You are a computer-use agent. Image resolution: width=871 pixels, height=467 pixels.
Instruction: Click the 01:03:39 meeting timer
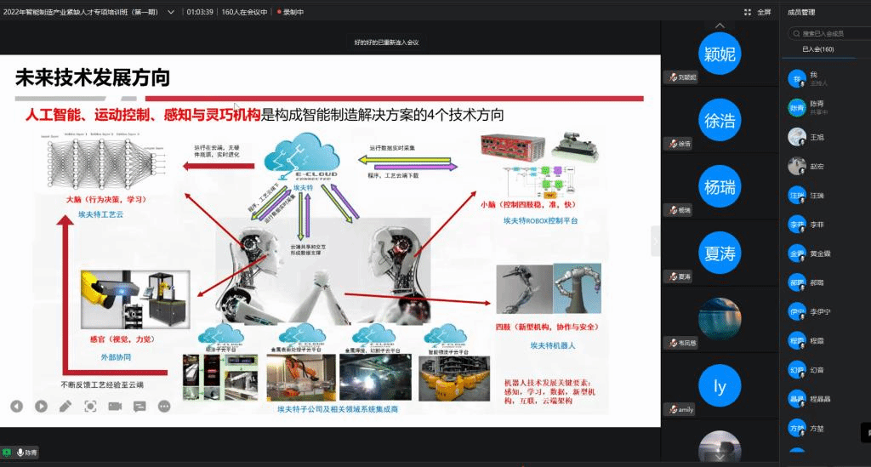[200, 12]
